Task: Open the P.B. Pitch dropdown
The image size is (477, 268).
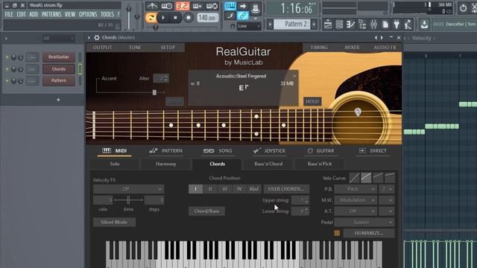Action: coord(356,189)
